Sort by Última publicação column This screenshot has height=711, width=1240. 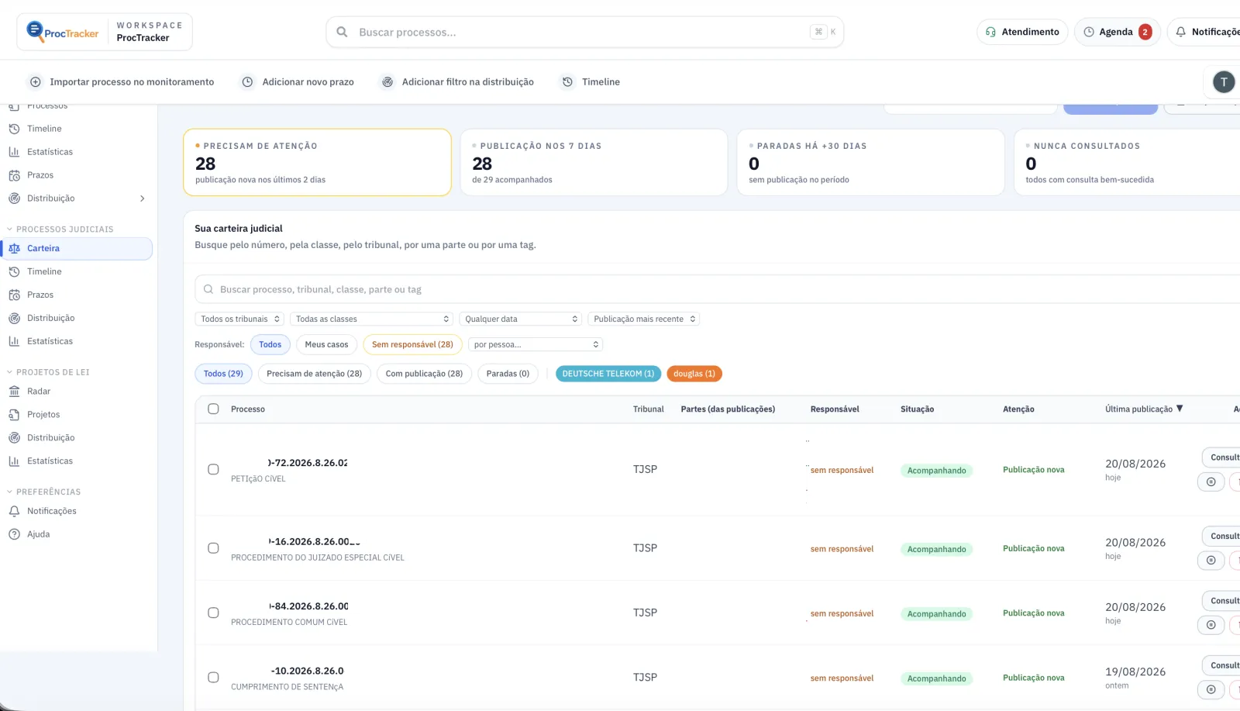pos(1144,409)
